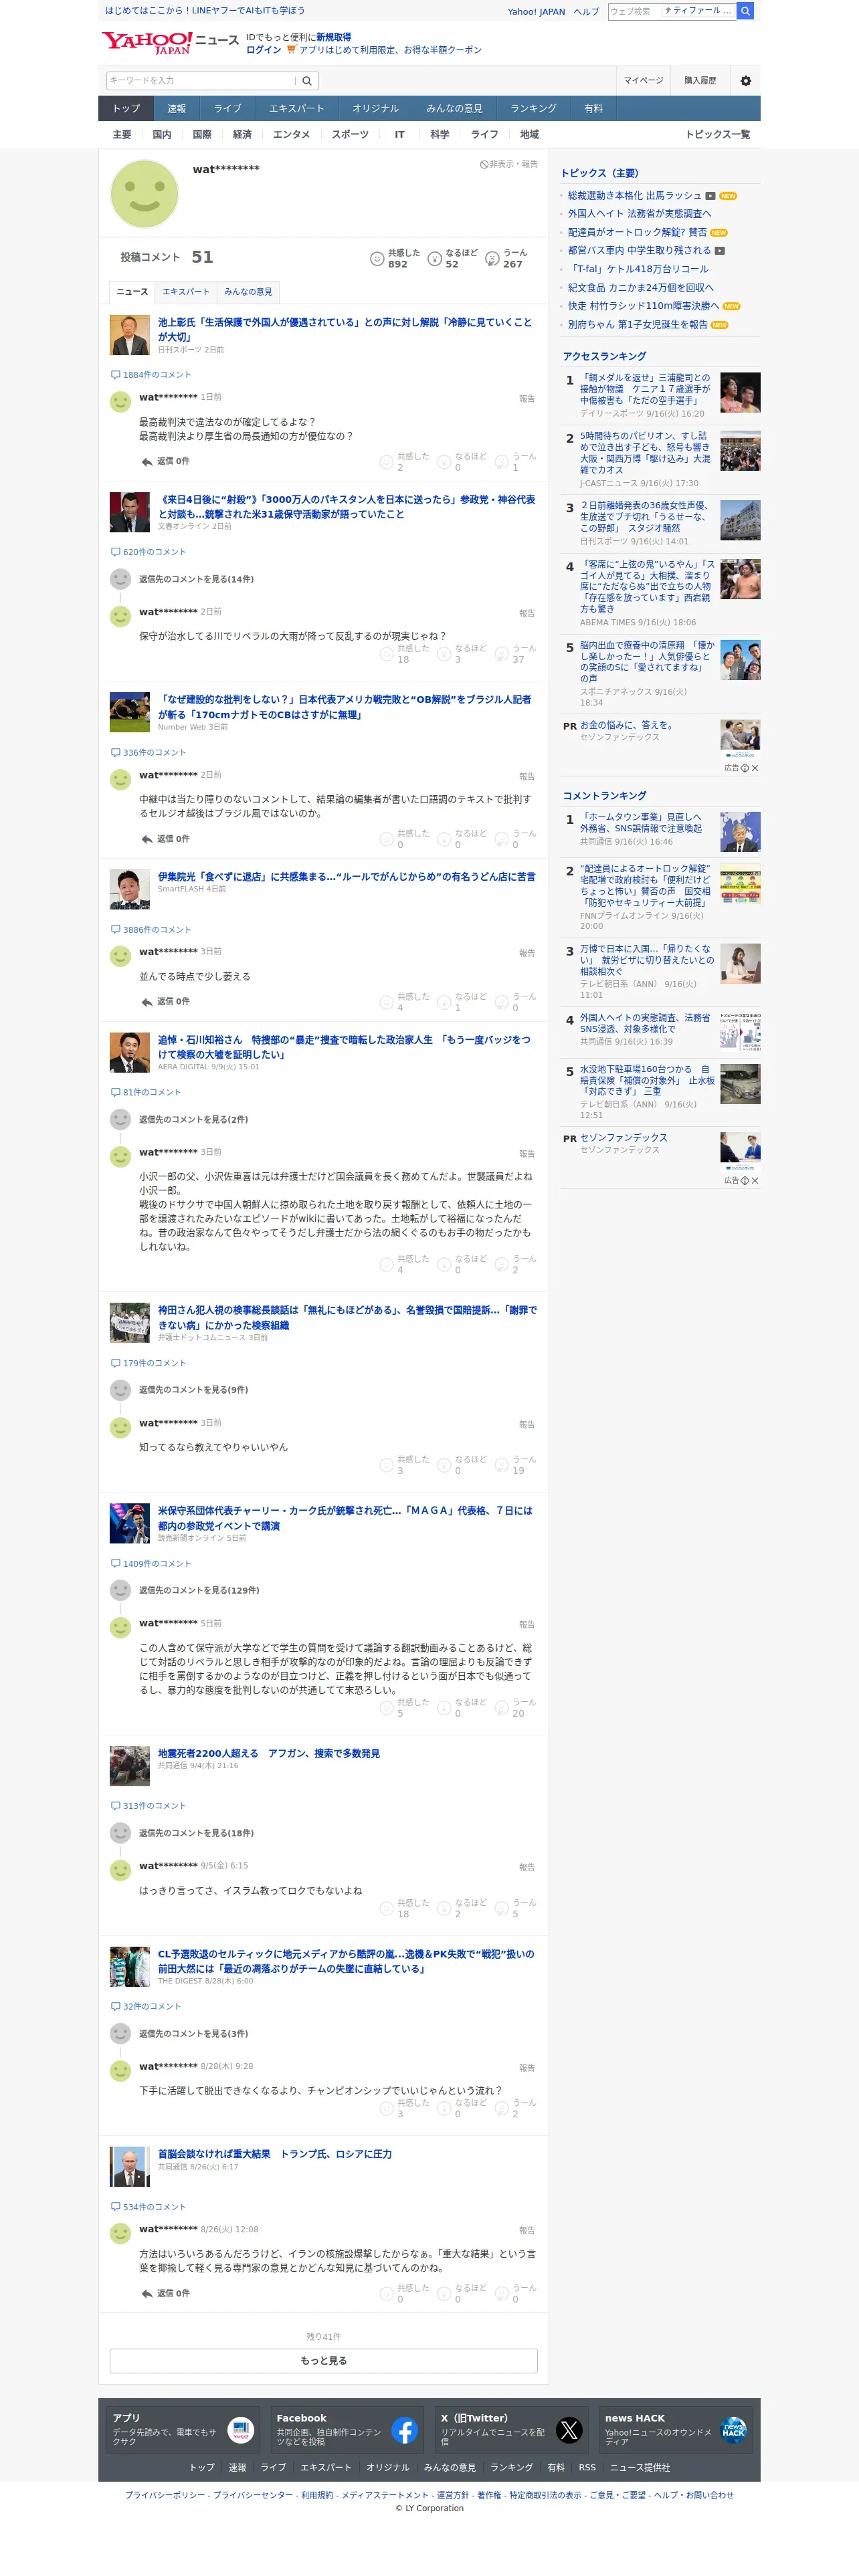Select the スポーツ category
The height and width of the screenshot is (2576, 859).
[350, 134]
